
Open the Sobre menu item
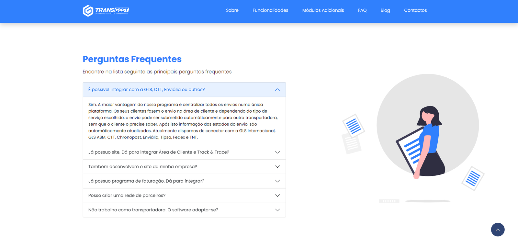(x=232, y=10)
